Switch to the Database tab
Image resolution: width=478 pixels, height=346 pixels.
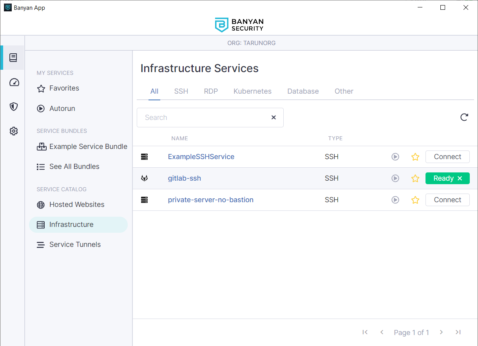click(x=303, y=91)
